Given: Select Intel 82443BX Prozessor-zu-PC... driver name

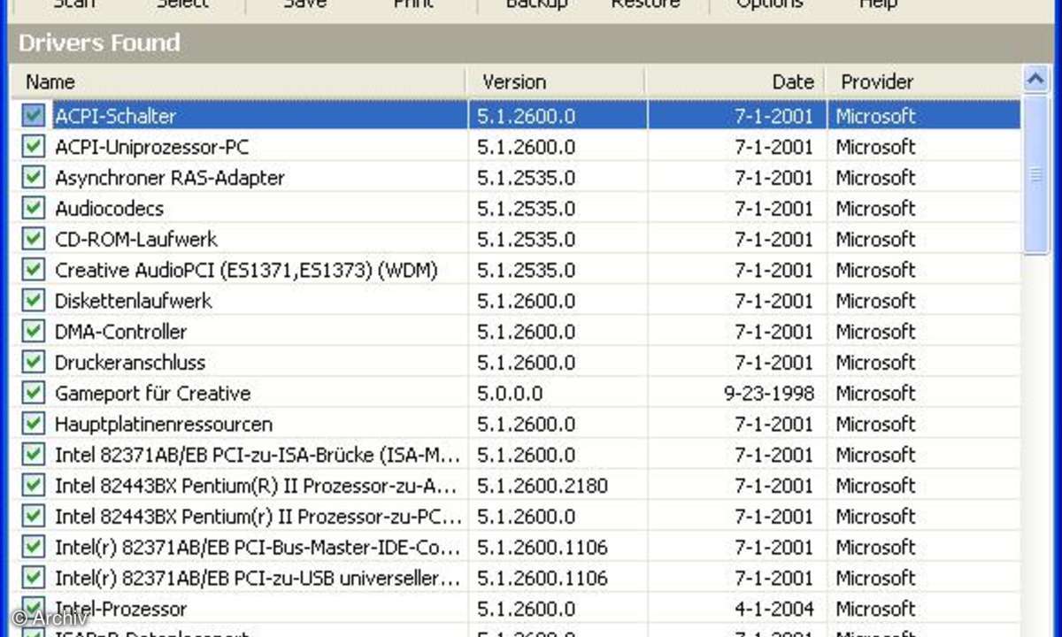Looking at the screenshot, I should [258, 517].
